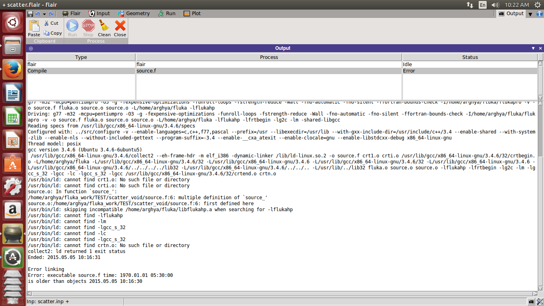The image size is (544, 306).
Task: Click the network up-down arrows indicator
Action: tap(470, 5)
